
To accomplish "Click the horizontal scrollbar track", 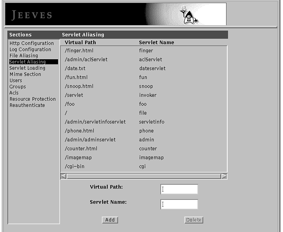I will click(144, 176).
